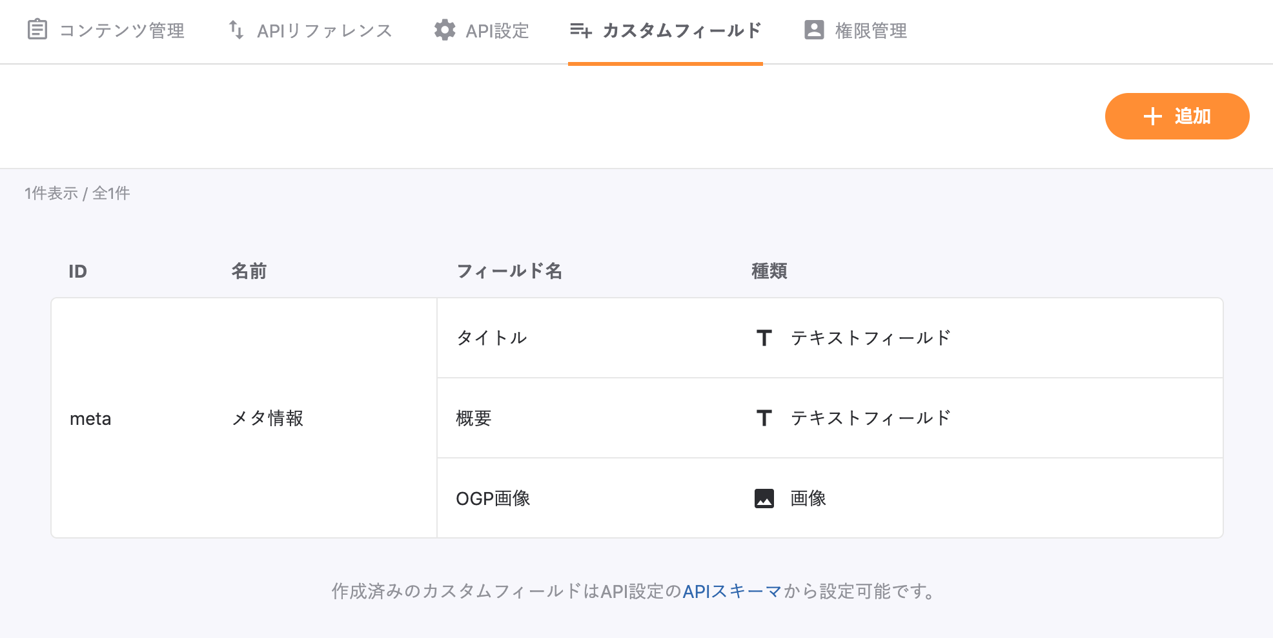Select the 権限管理 tab
The height and width of the screenshot is (638, 1273).
pos(870,30)
